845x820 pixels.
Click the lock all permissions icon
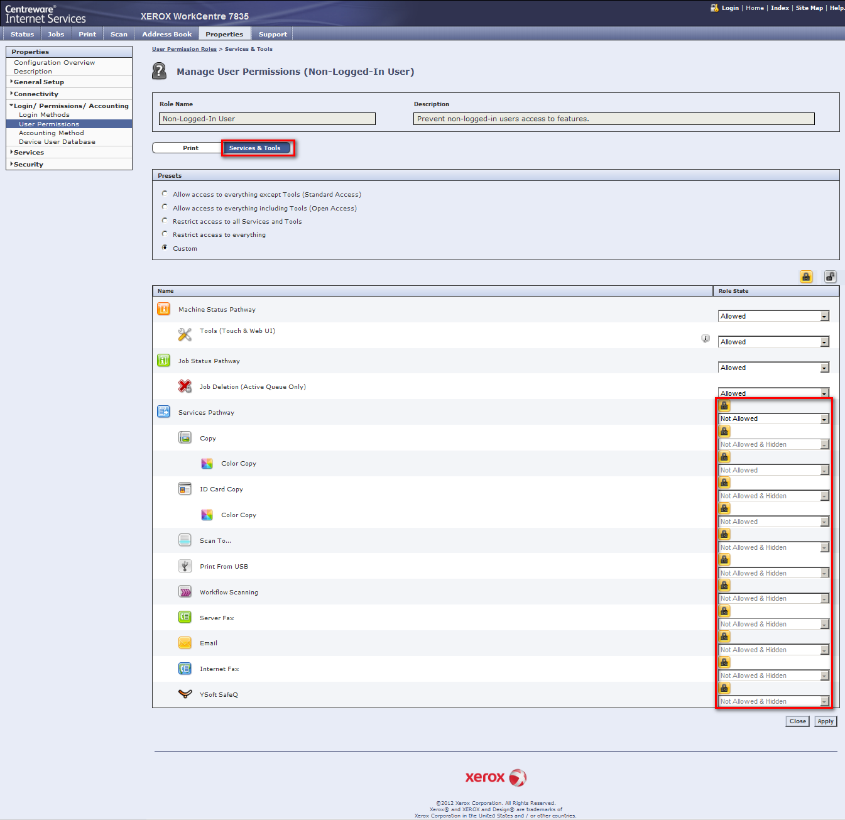pos(806,276)
